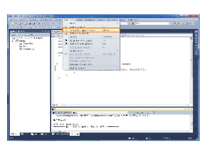Click the Cut scissors icon
Image resolution: width=207 pixels, height=155 pixels.
(39, 23)
